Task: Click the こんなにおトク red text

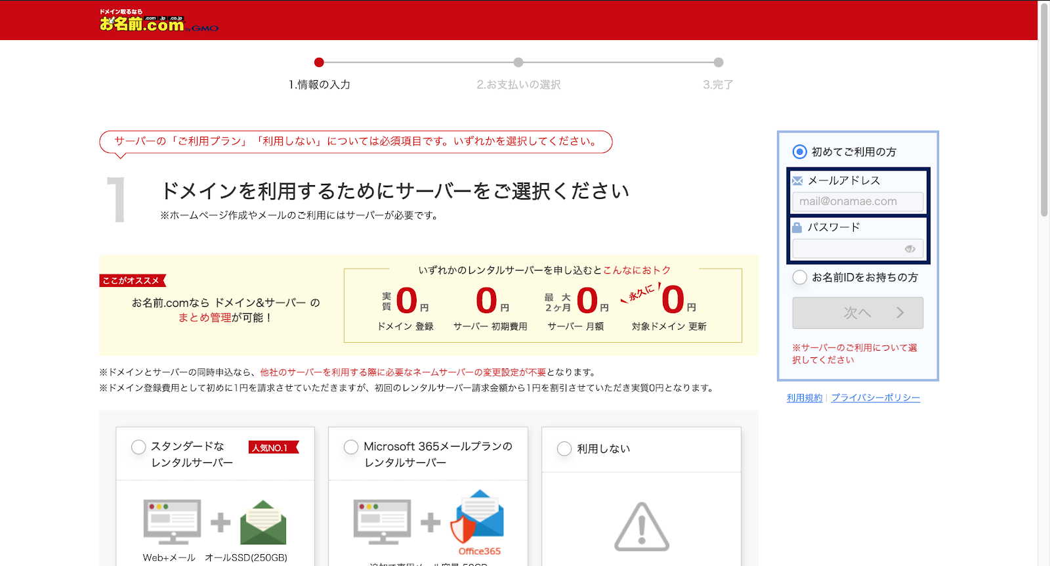Action: point(637,270)
